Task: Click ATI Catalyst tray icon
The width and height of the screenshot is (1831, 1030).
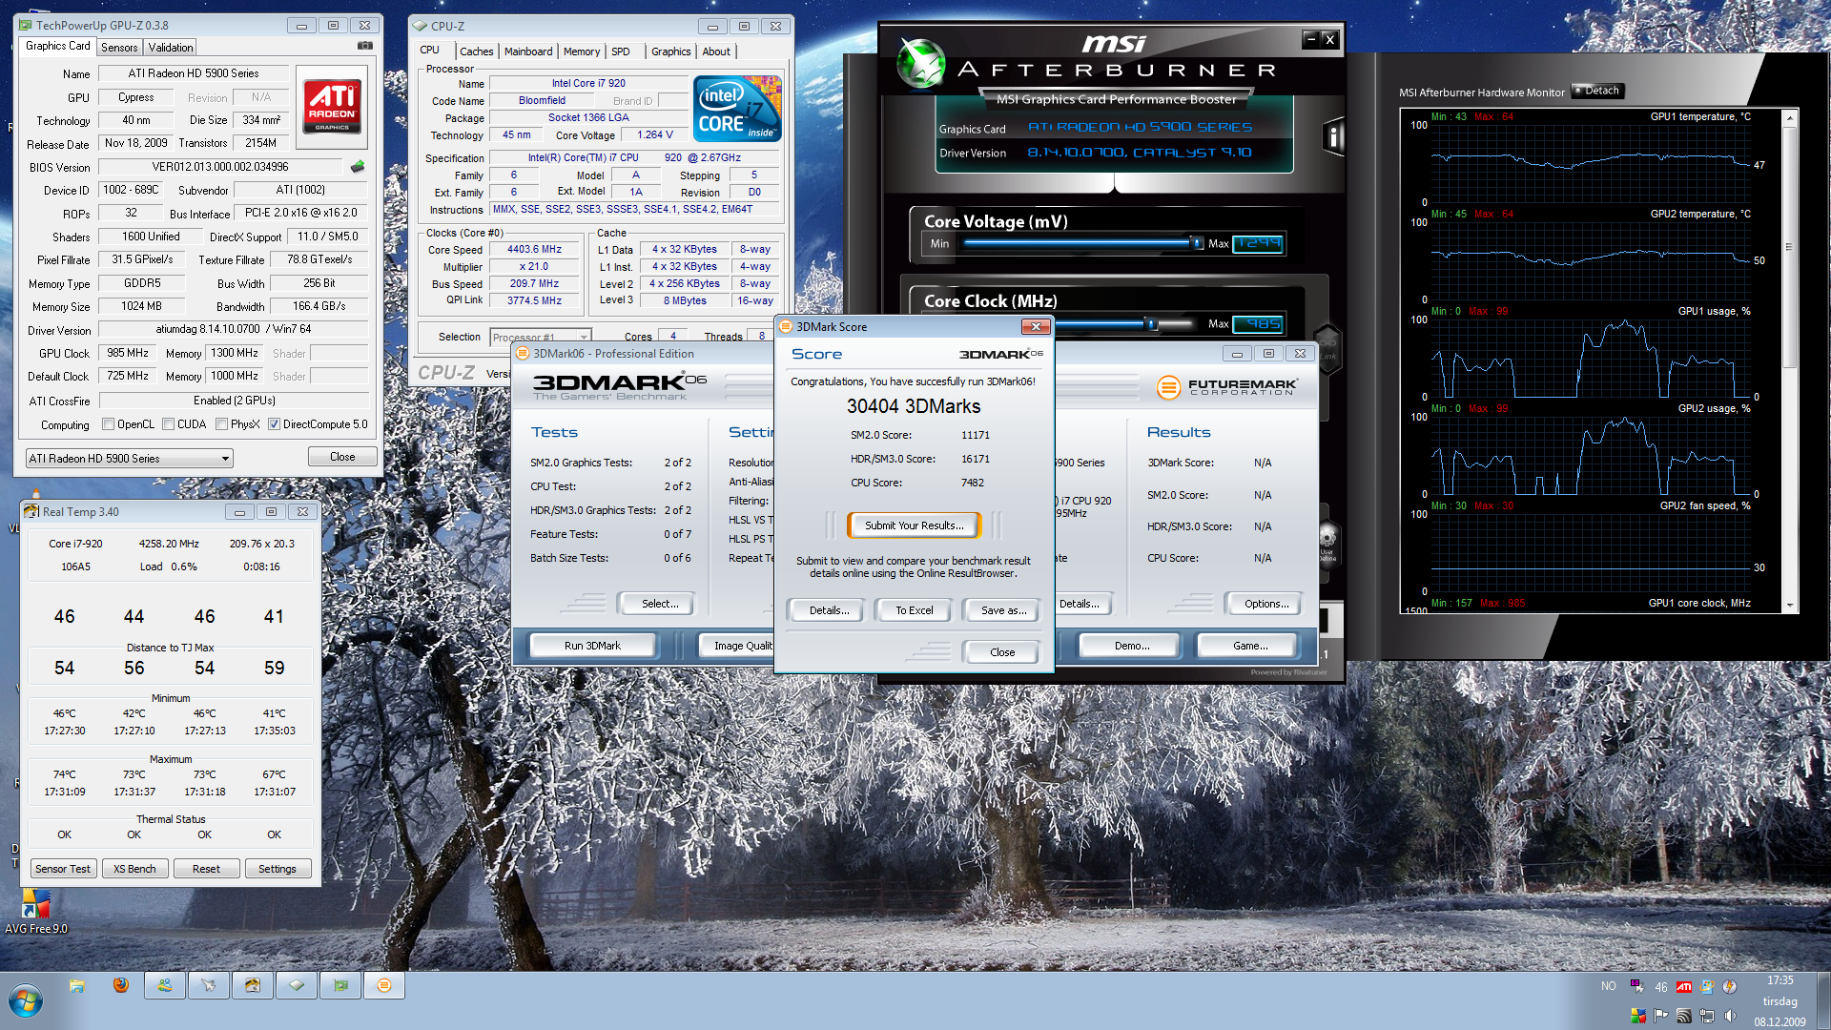Action: (1684, 987)
